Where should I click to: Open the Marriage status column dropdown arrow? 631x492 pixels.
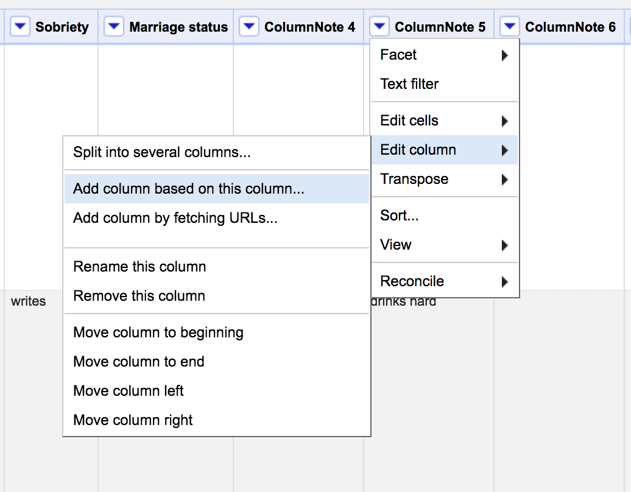[x=114, y=27]
